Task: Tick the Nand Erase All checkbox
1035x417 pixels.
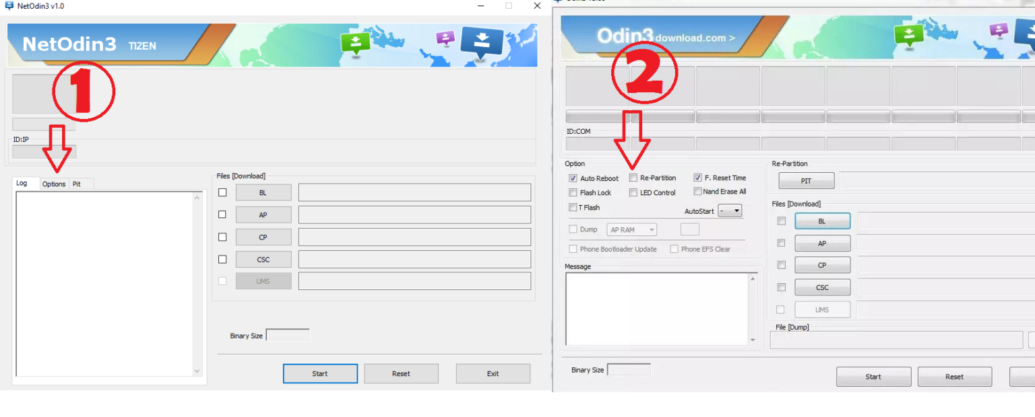Action: click(697, 192)
